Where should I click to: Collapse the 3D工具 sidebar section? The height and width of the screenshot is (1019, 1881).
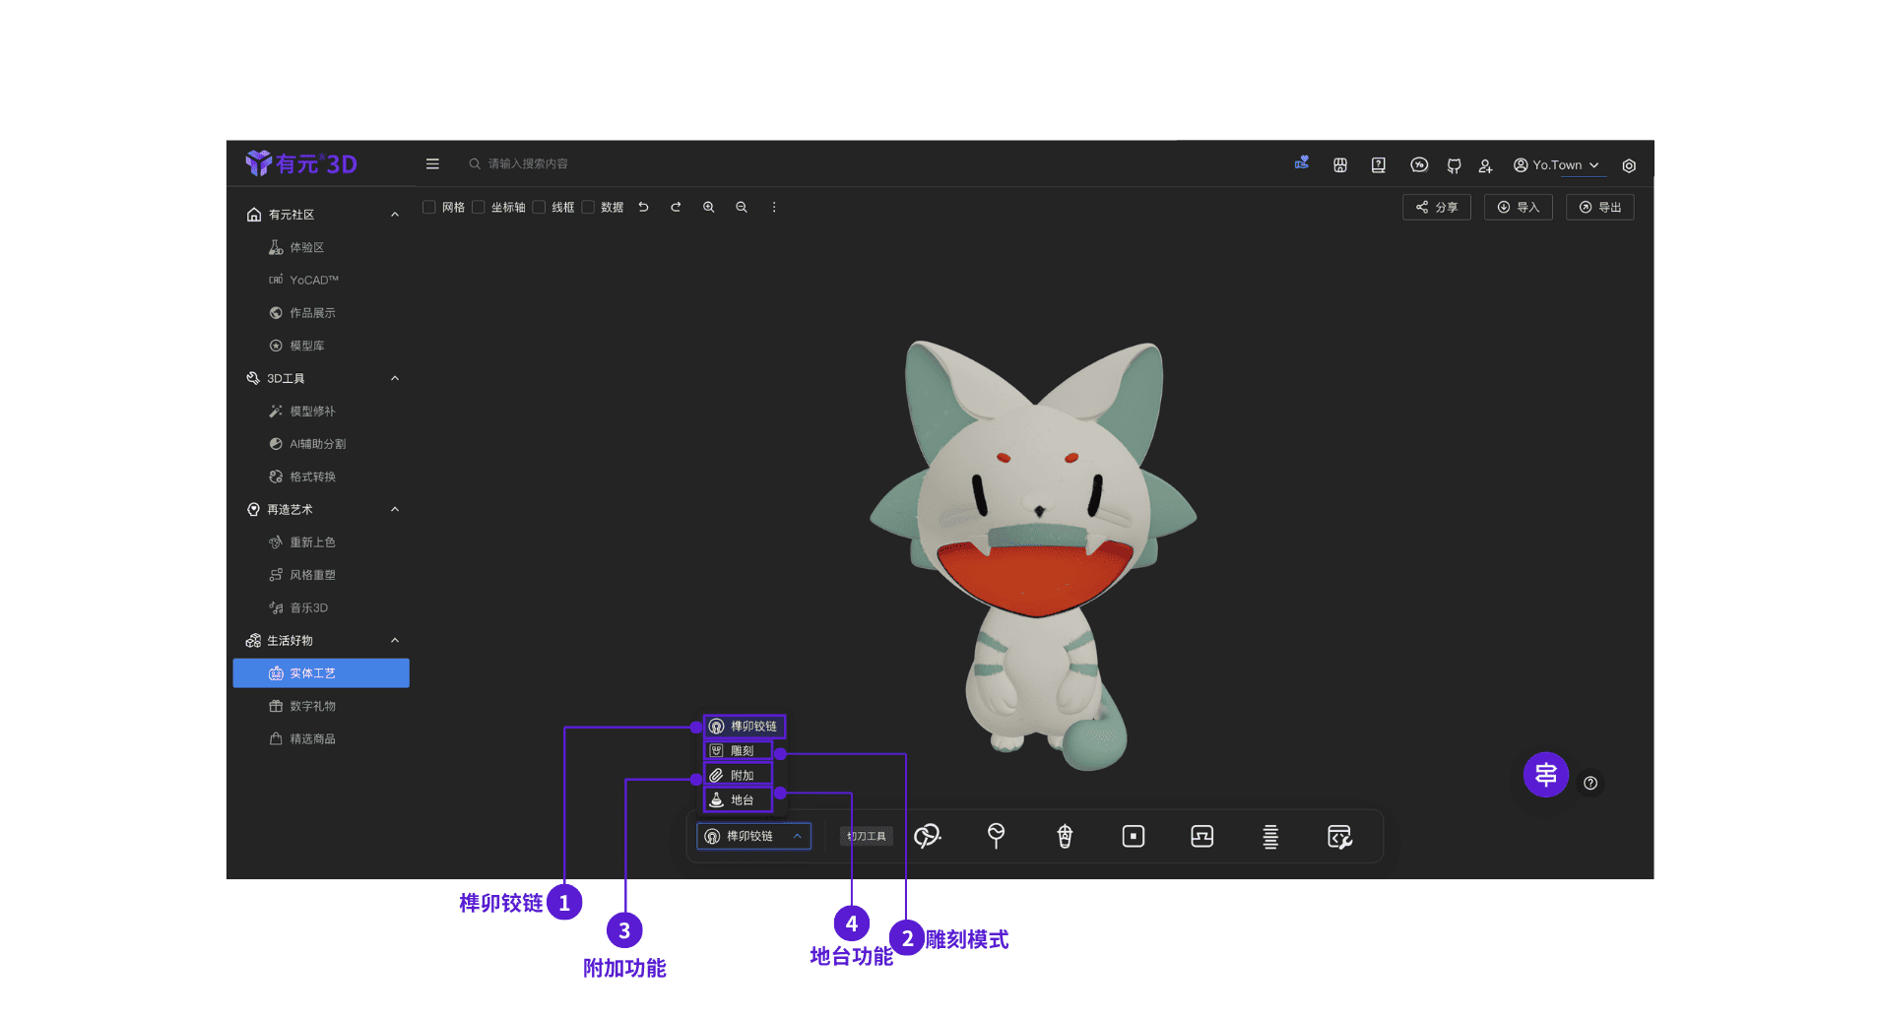pyautogui.click(x=395, y=378)
